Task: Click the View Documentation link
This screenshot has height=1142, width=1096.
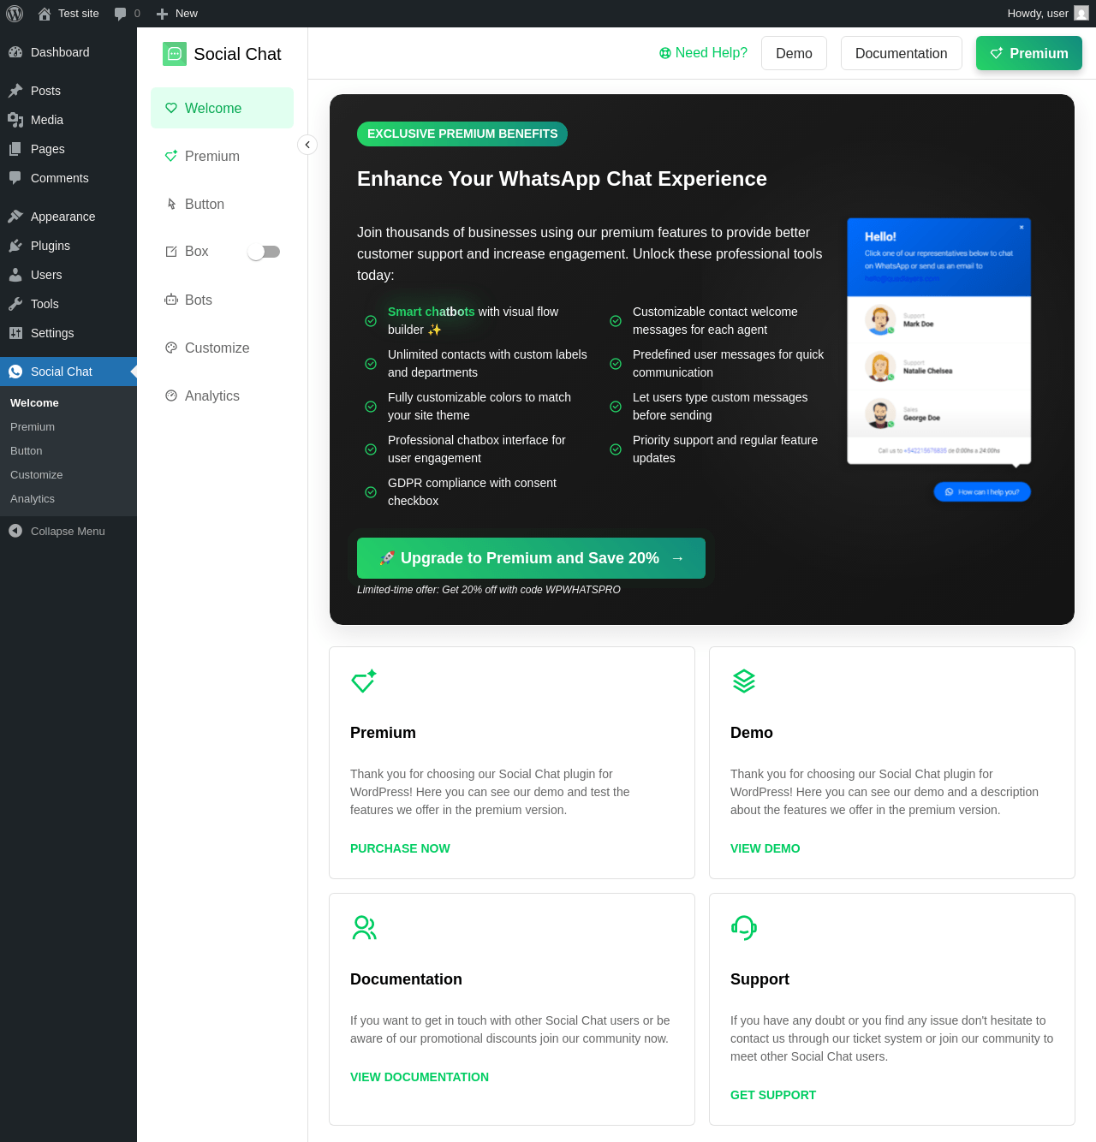Action: pos(420,1077)
